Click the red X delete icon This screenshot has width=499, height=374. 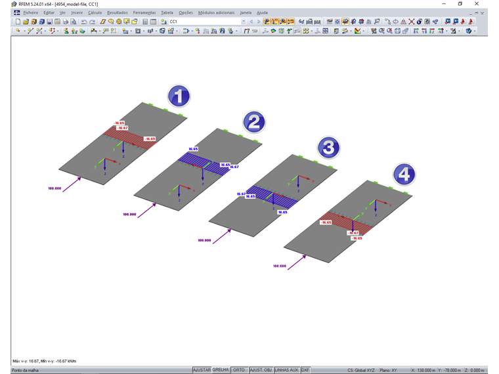coord(411,22)
